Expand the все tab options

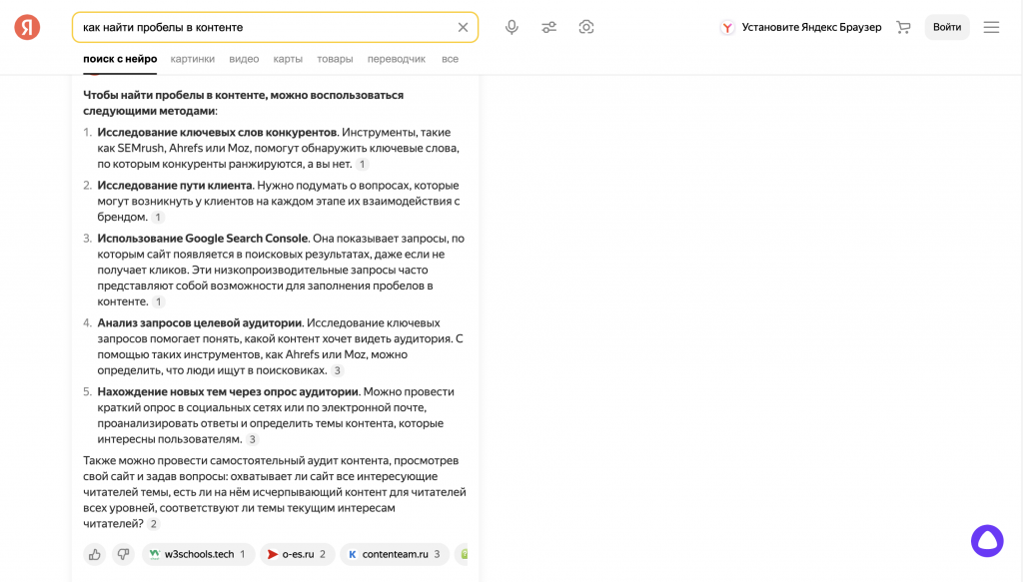pos(450,59)
